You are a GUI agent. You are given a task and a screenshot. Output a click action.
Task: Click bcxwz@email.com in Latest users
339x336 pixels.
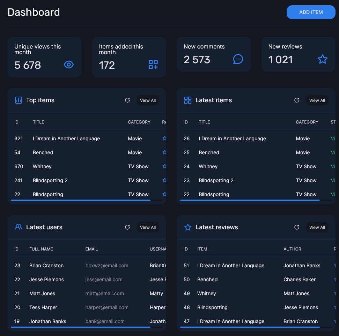tap(107, 266)
